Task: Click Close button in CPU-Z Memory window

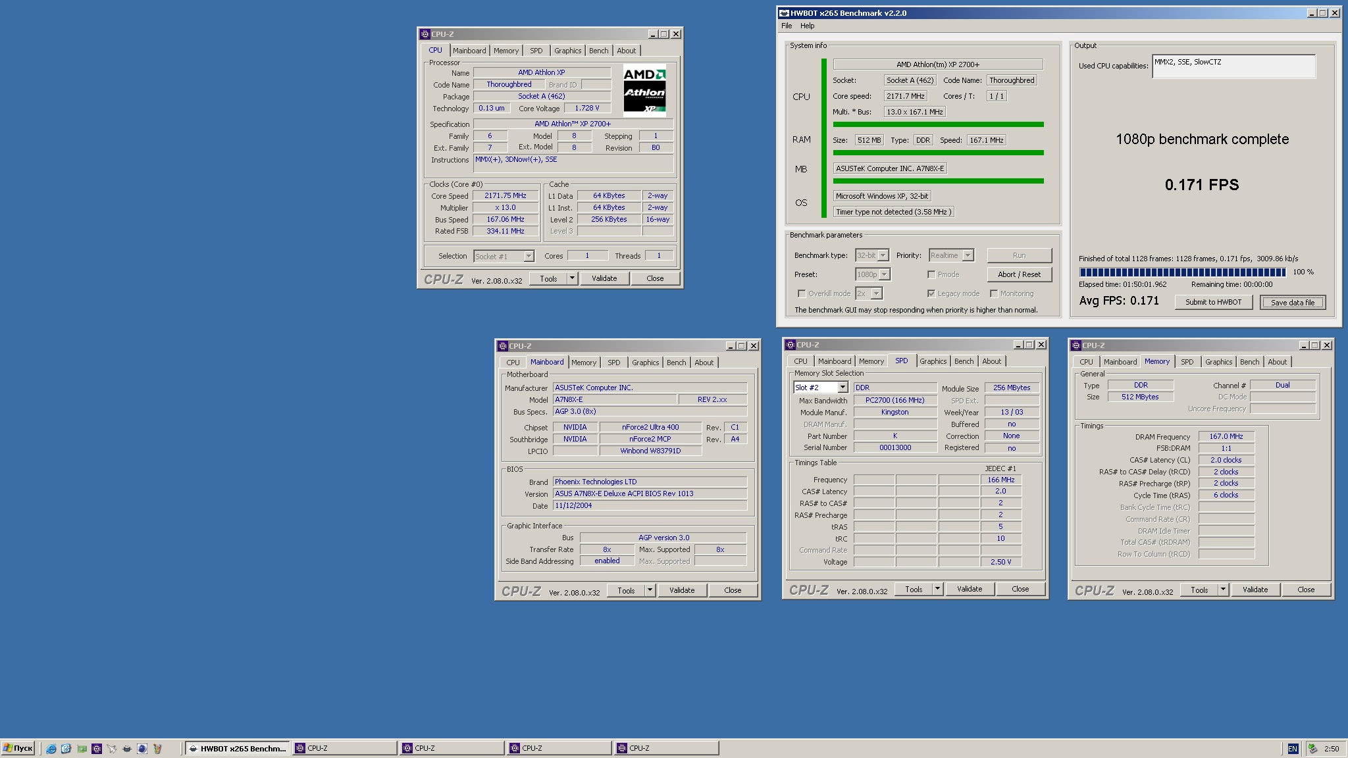Action: pos(1306,590)
